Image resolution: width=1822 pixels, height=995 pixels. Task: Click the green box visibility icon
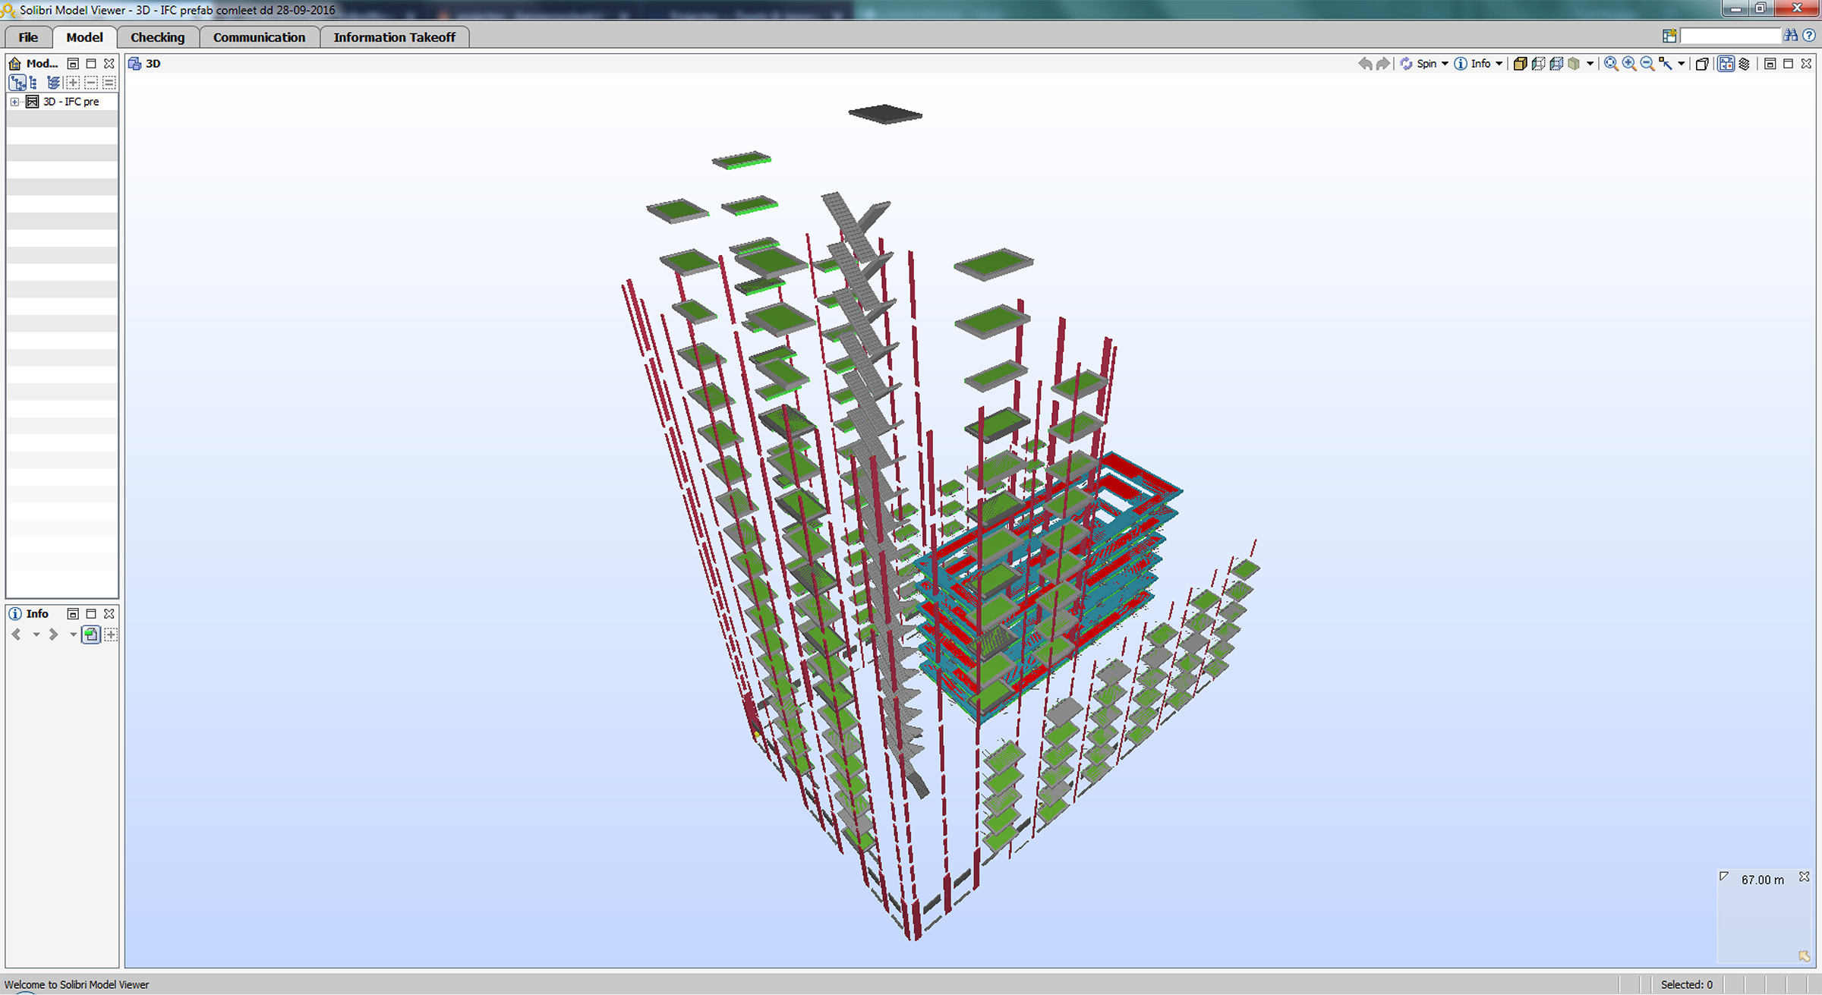(x=1574, y=64)
